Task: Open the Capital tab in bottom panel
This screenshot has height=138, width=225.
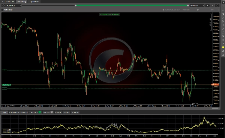Action: tap(4, 112)
